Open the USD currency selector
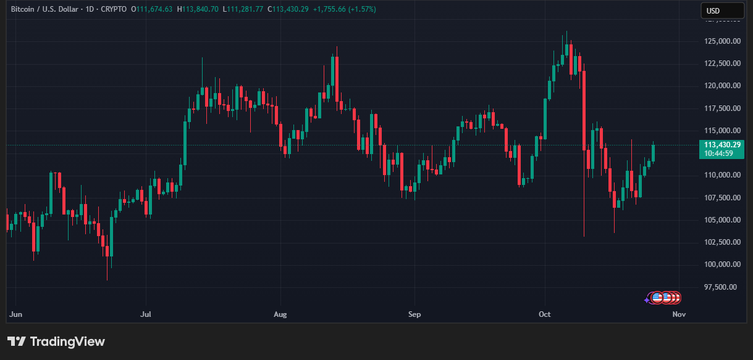This screenshot has height=360, width=753. click(721, 10)
